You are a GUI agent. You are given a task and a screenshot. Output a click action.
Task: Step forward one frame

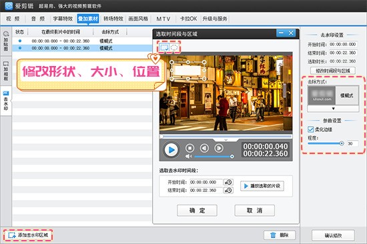coord(219,148)
